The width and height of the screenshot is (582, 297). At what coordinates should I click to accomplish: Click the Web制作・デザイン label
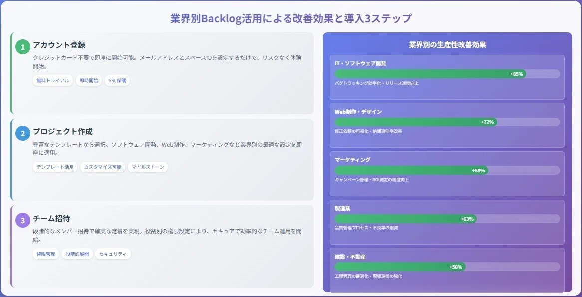[x=358, y=112]
